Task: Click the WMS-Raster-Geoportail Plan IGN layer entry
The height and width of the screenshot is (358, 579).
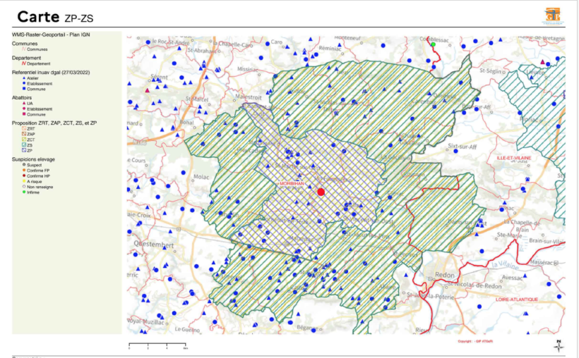Action: (x=51, y=35)
